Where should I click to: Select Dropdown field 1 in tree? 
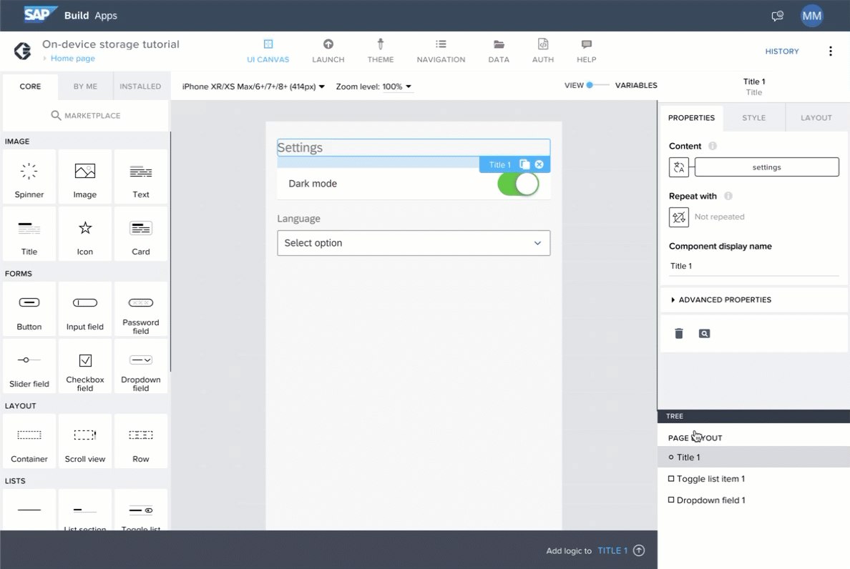(753, 500)
